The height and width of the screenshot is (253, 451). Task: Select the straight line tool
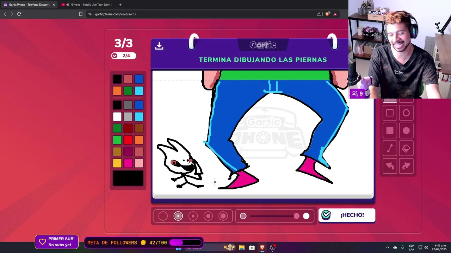click(x=390, y=148)
